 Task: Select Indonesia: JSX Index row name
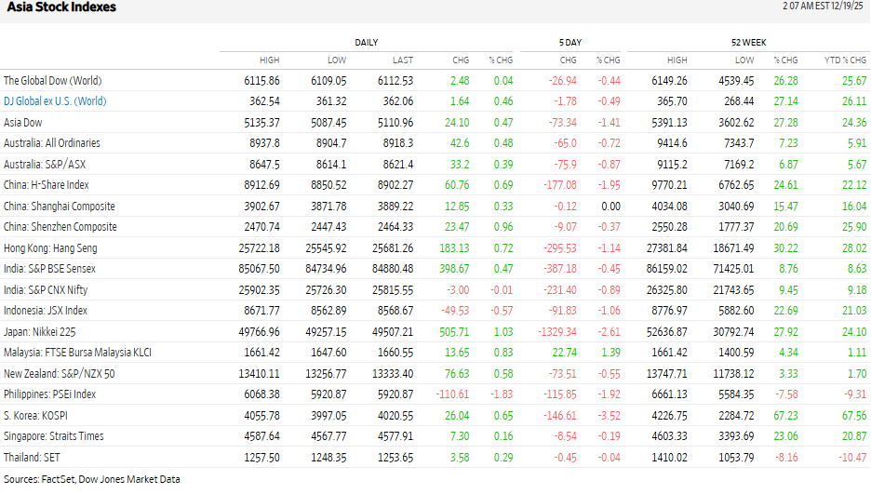pyautogui.click(x=46, y=311)
